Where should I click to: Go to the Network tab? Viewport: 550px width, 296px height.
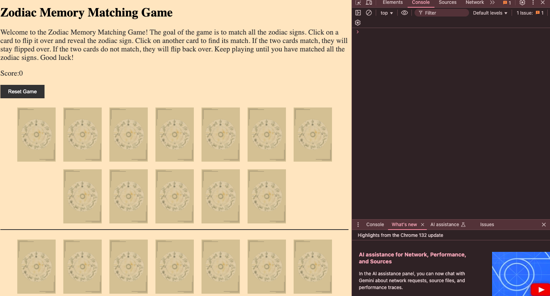tap(475, 3)
